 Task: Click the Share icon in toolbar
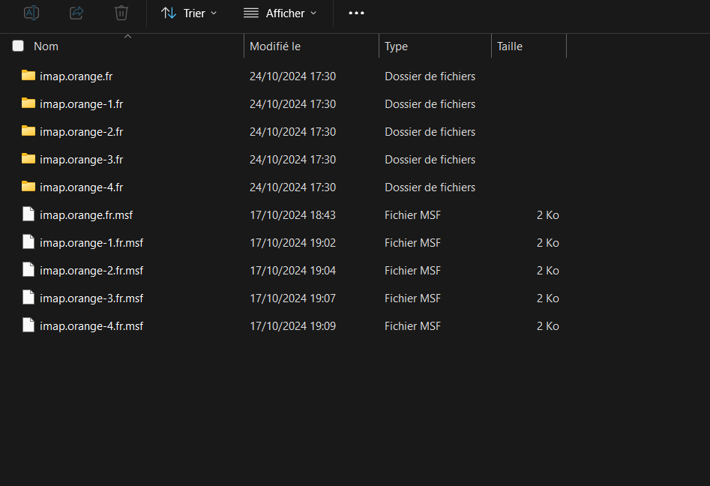coord(76,13)
